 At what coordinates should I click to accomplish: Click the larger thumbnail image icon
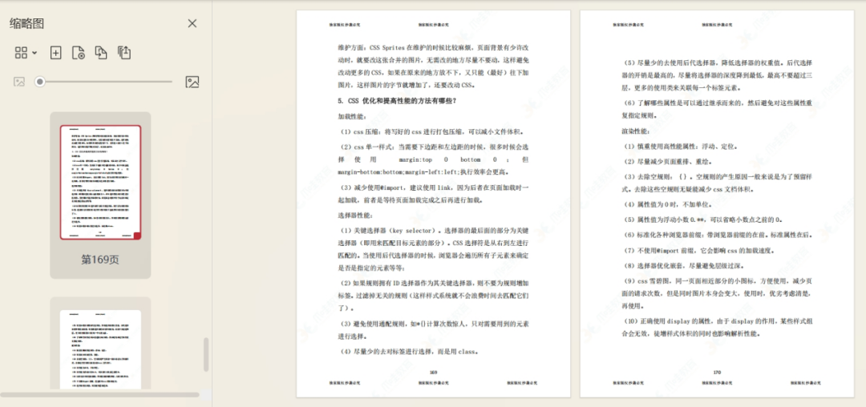point(192,83)
